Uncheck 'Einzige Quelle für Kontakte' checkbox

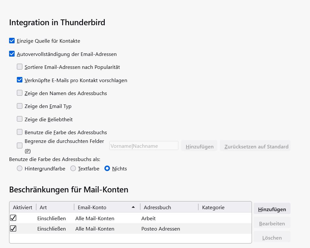[12, 41]
